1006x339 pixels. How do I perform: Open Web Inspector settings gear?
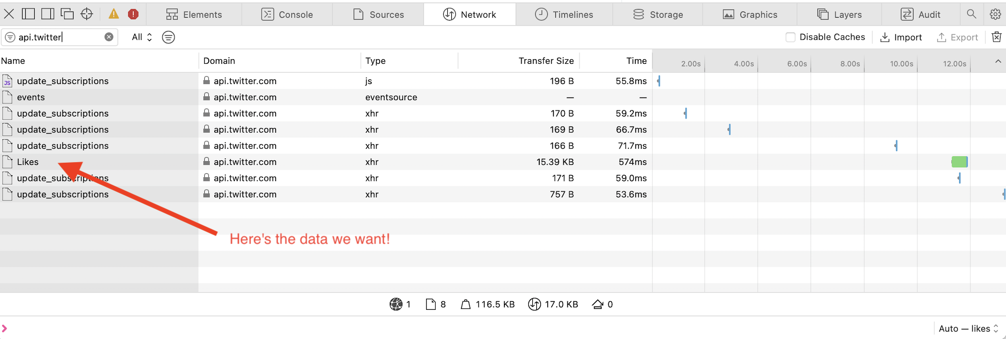coord(995,14)
